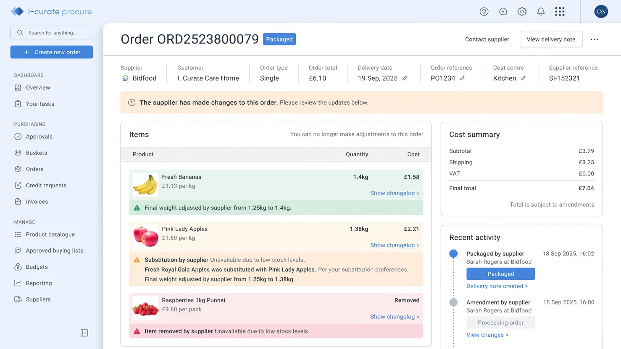Edit order reference PO1234 pencil icon
621x349 pixels.
coord(462,78)
